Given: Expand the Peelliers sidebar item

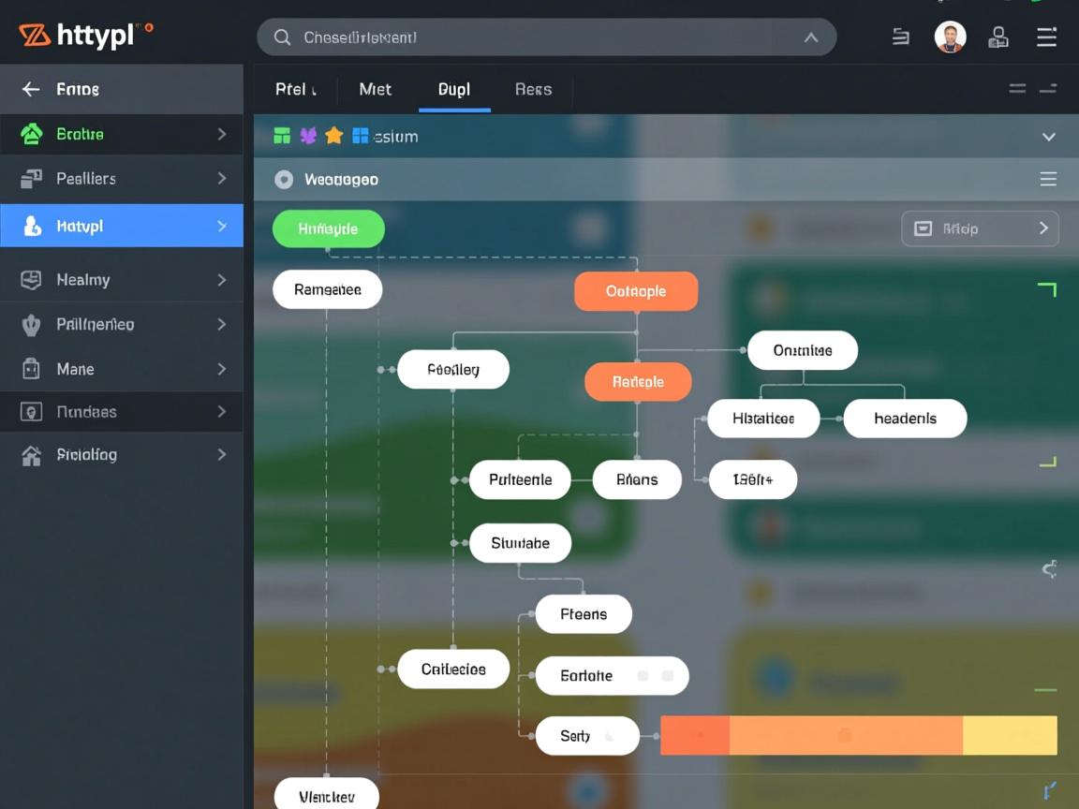Looking at the screenshot, I should tap(222, 178).
